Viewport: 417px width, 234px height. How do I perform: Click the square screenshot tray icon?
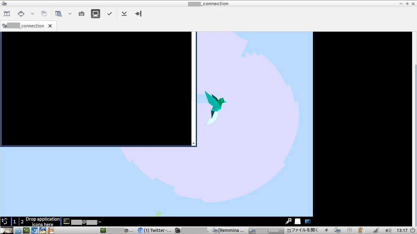350,231
